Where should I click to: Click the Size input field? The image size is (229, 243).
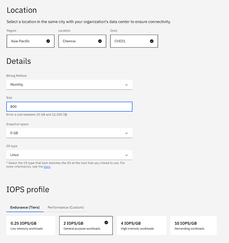point(69,107)
